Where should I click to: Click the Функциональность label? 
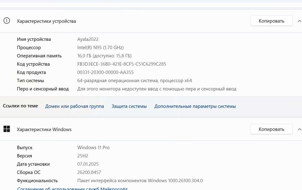pos(37,181)
